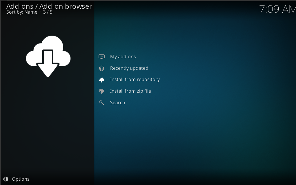
Task: Choose Install from repository
Action: tap(135, 80)
